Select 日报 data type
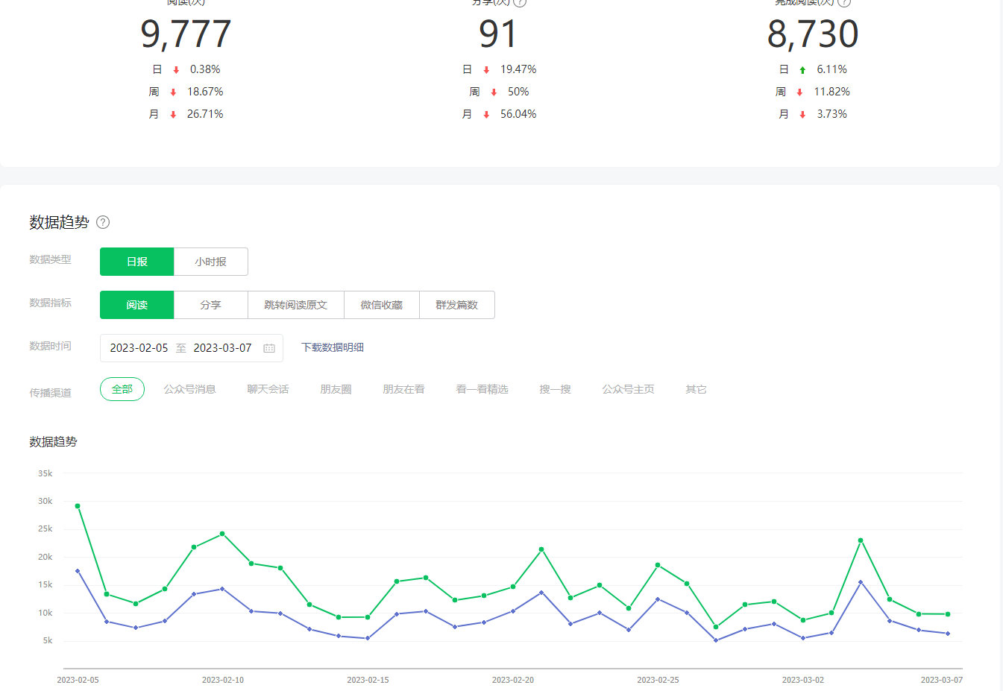This screenshot has width=1003, height=691. 137,262
